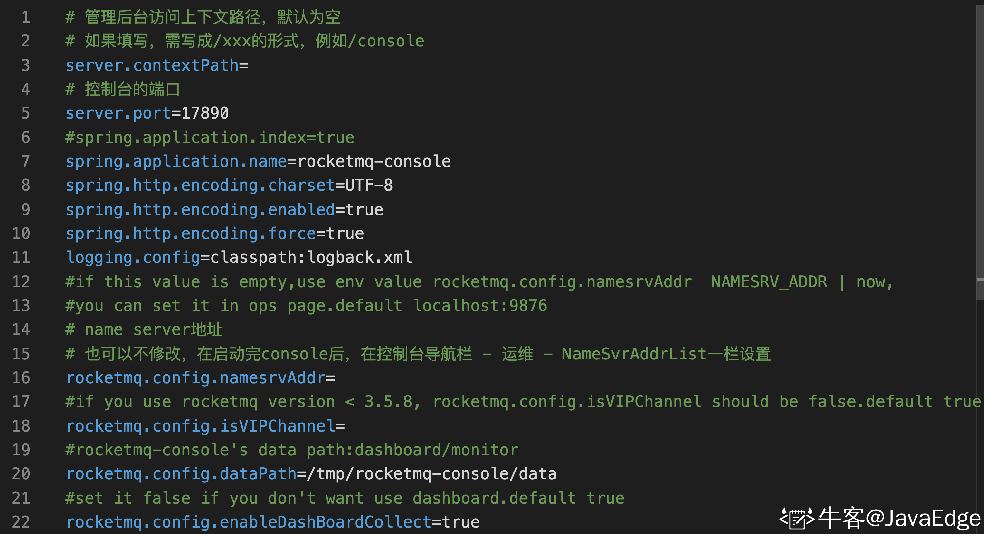Click the commented #spring.application.index=true line
This screenshot has width=984, height=534.
[210, 138]
